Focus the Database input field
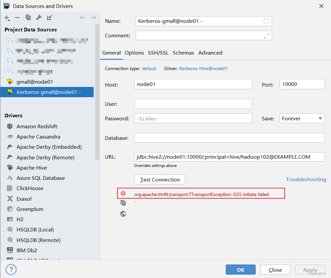Viewport: 331px width, 278px height. (x=229, y=138)
